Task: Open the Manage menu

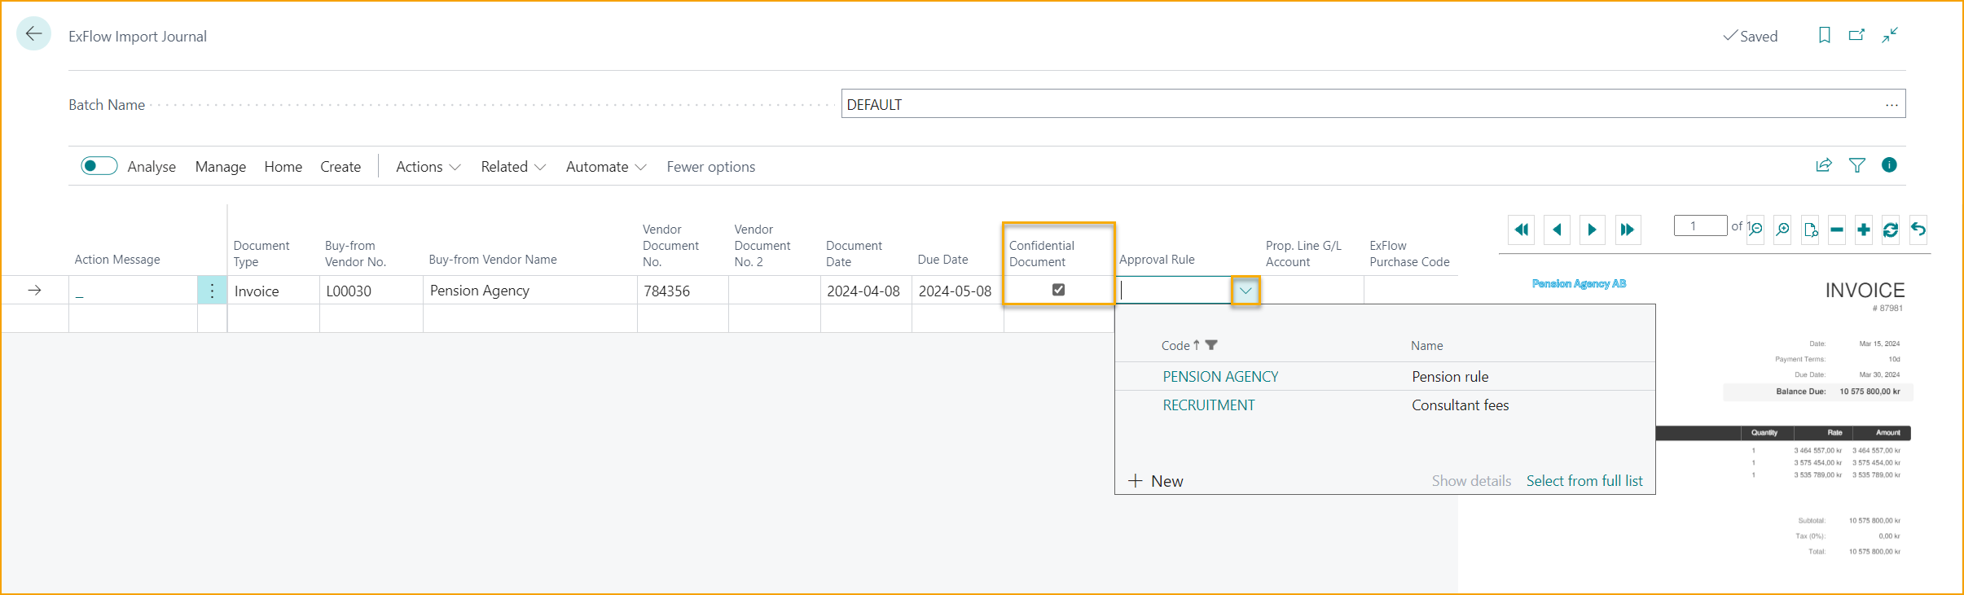Action: pos(220,167)
